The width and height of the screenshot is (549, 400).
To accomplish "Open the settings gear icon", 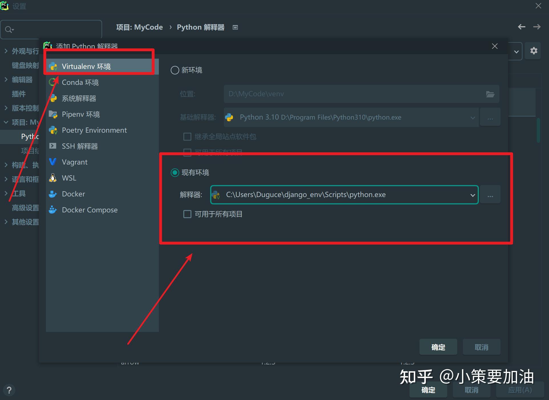I will pos(534,51).
